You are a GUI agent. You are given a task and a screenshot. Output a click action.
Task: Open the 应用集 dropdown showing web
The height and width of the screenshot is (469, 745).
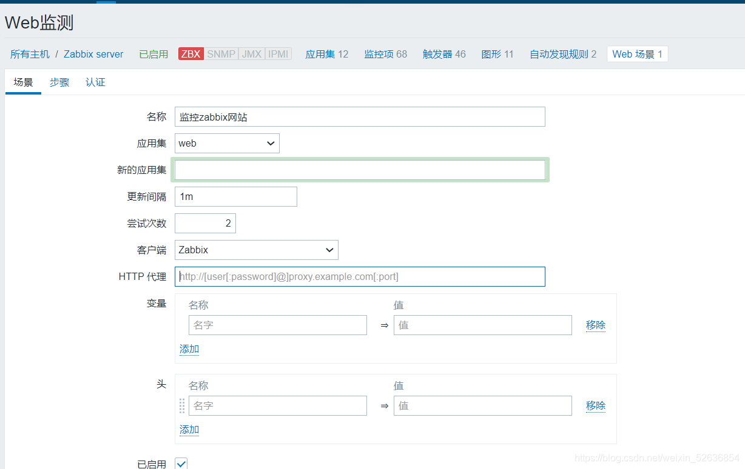click(x=227, y=144)
